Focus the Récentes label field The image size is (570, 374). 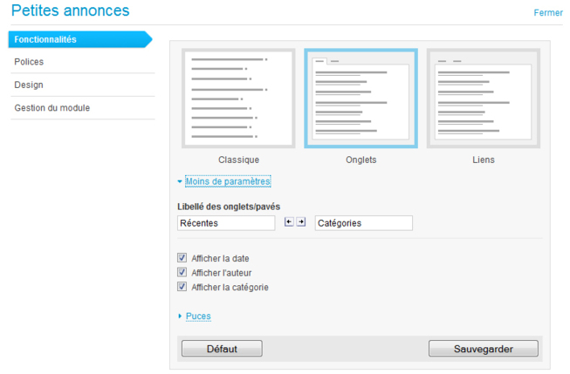point(225,223)
